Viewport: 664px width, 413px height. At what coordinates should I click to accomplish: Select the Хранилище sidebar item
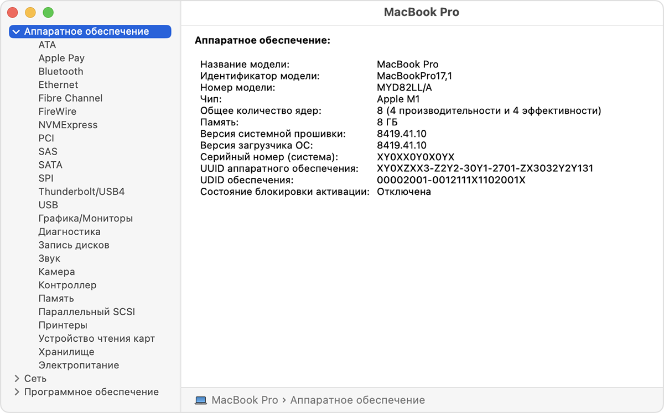coord(66,352)
